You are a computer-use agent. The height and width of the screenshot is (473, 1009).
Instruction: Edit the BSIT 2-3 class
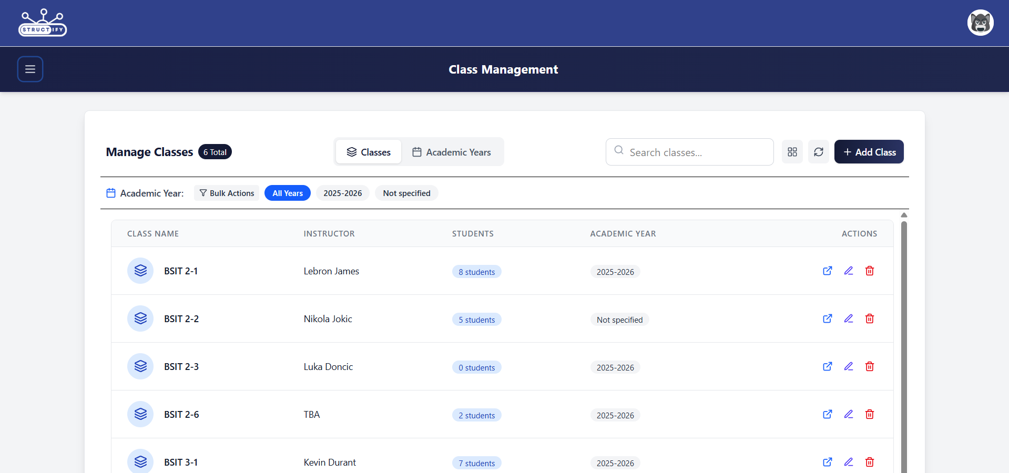pyautogui.click(x=848, y=366)
